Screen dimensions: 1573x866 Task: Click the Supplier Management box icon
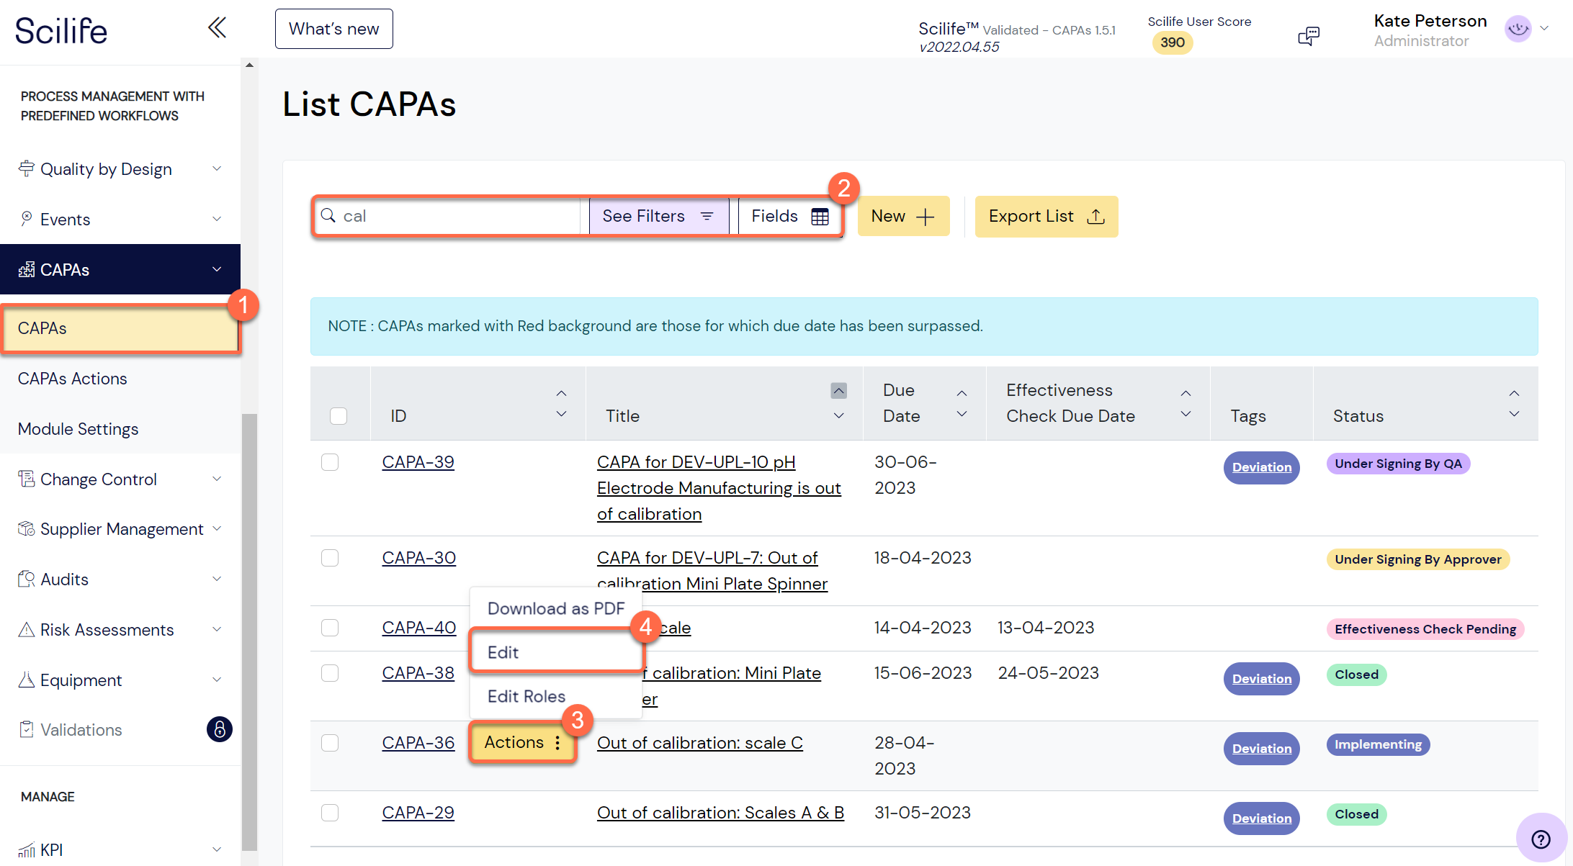pyautogui.click(x=27, y=528)
